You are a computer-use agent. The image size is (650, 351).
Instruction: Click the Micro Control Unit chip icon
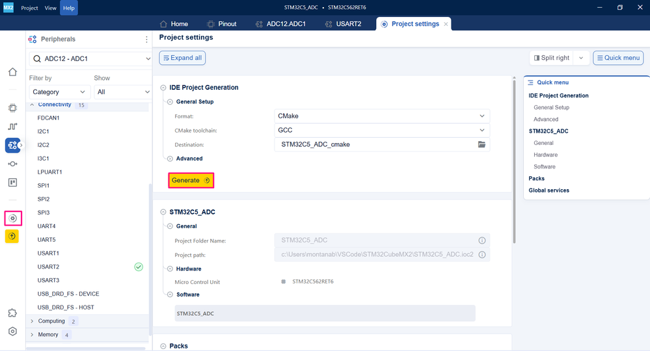pyautogui.click(x=284, y=281)
